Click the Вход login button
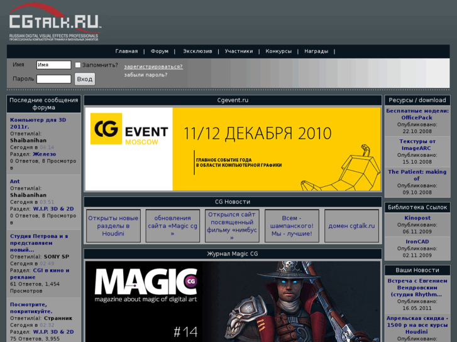 pyautogui.click(x=85, y=79)
